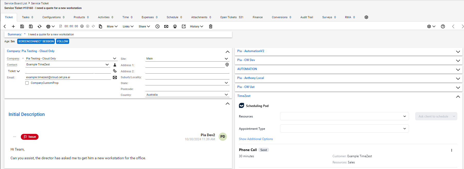This screenshot has height=169, width=464.
Task: Open the toolbar gear settings menu at right
Action: click(x=431, y=26)
